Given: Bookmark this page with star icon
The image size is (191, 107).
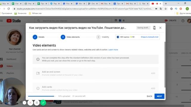Looking at the screenshot, I should 166,9.
